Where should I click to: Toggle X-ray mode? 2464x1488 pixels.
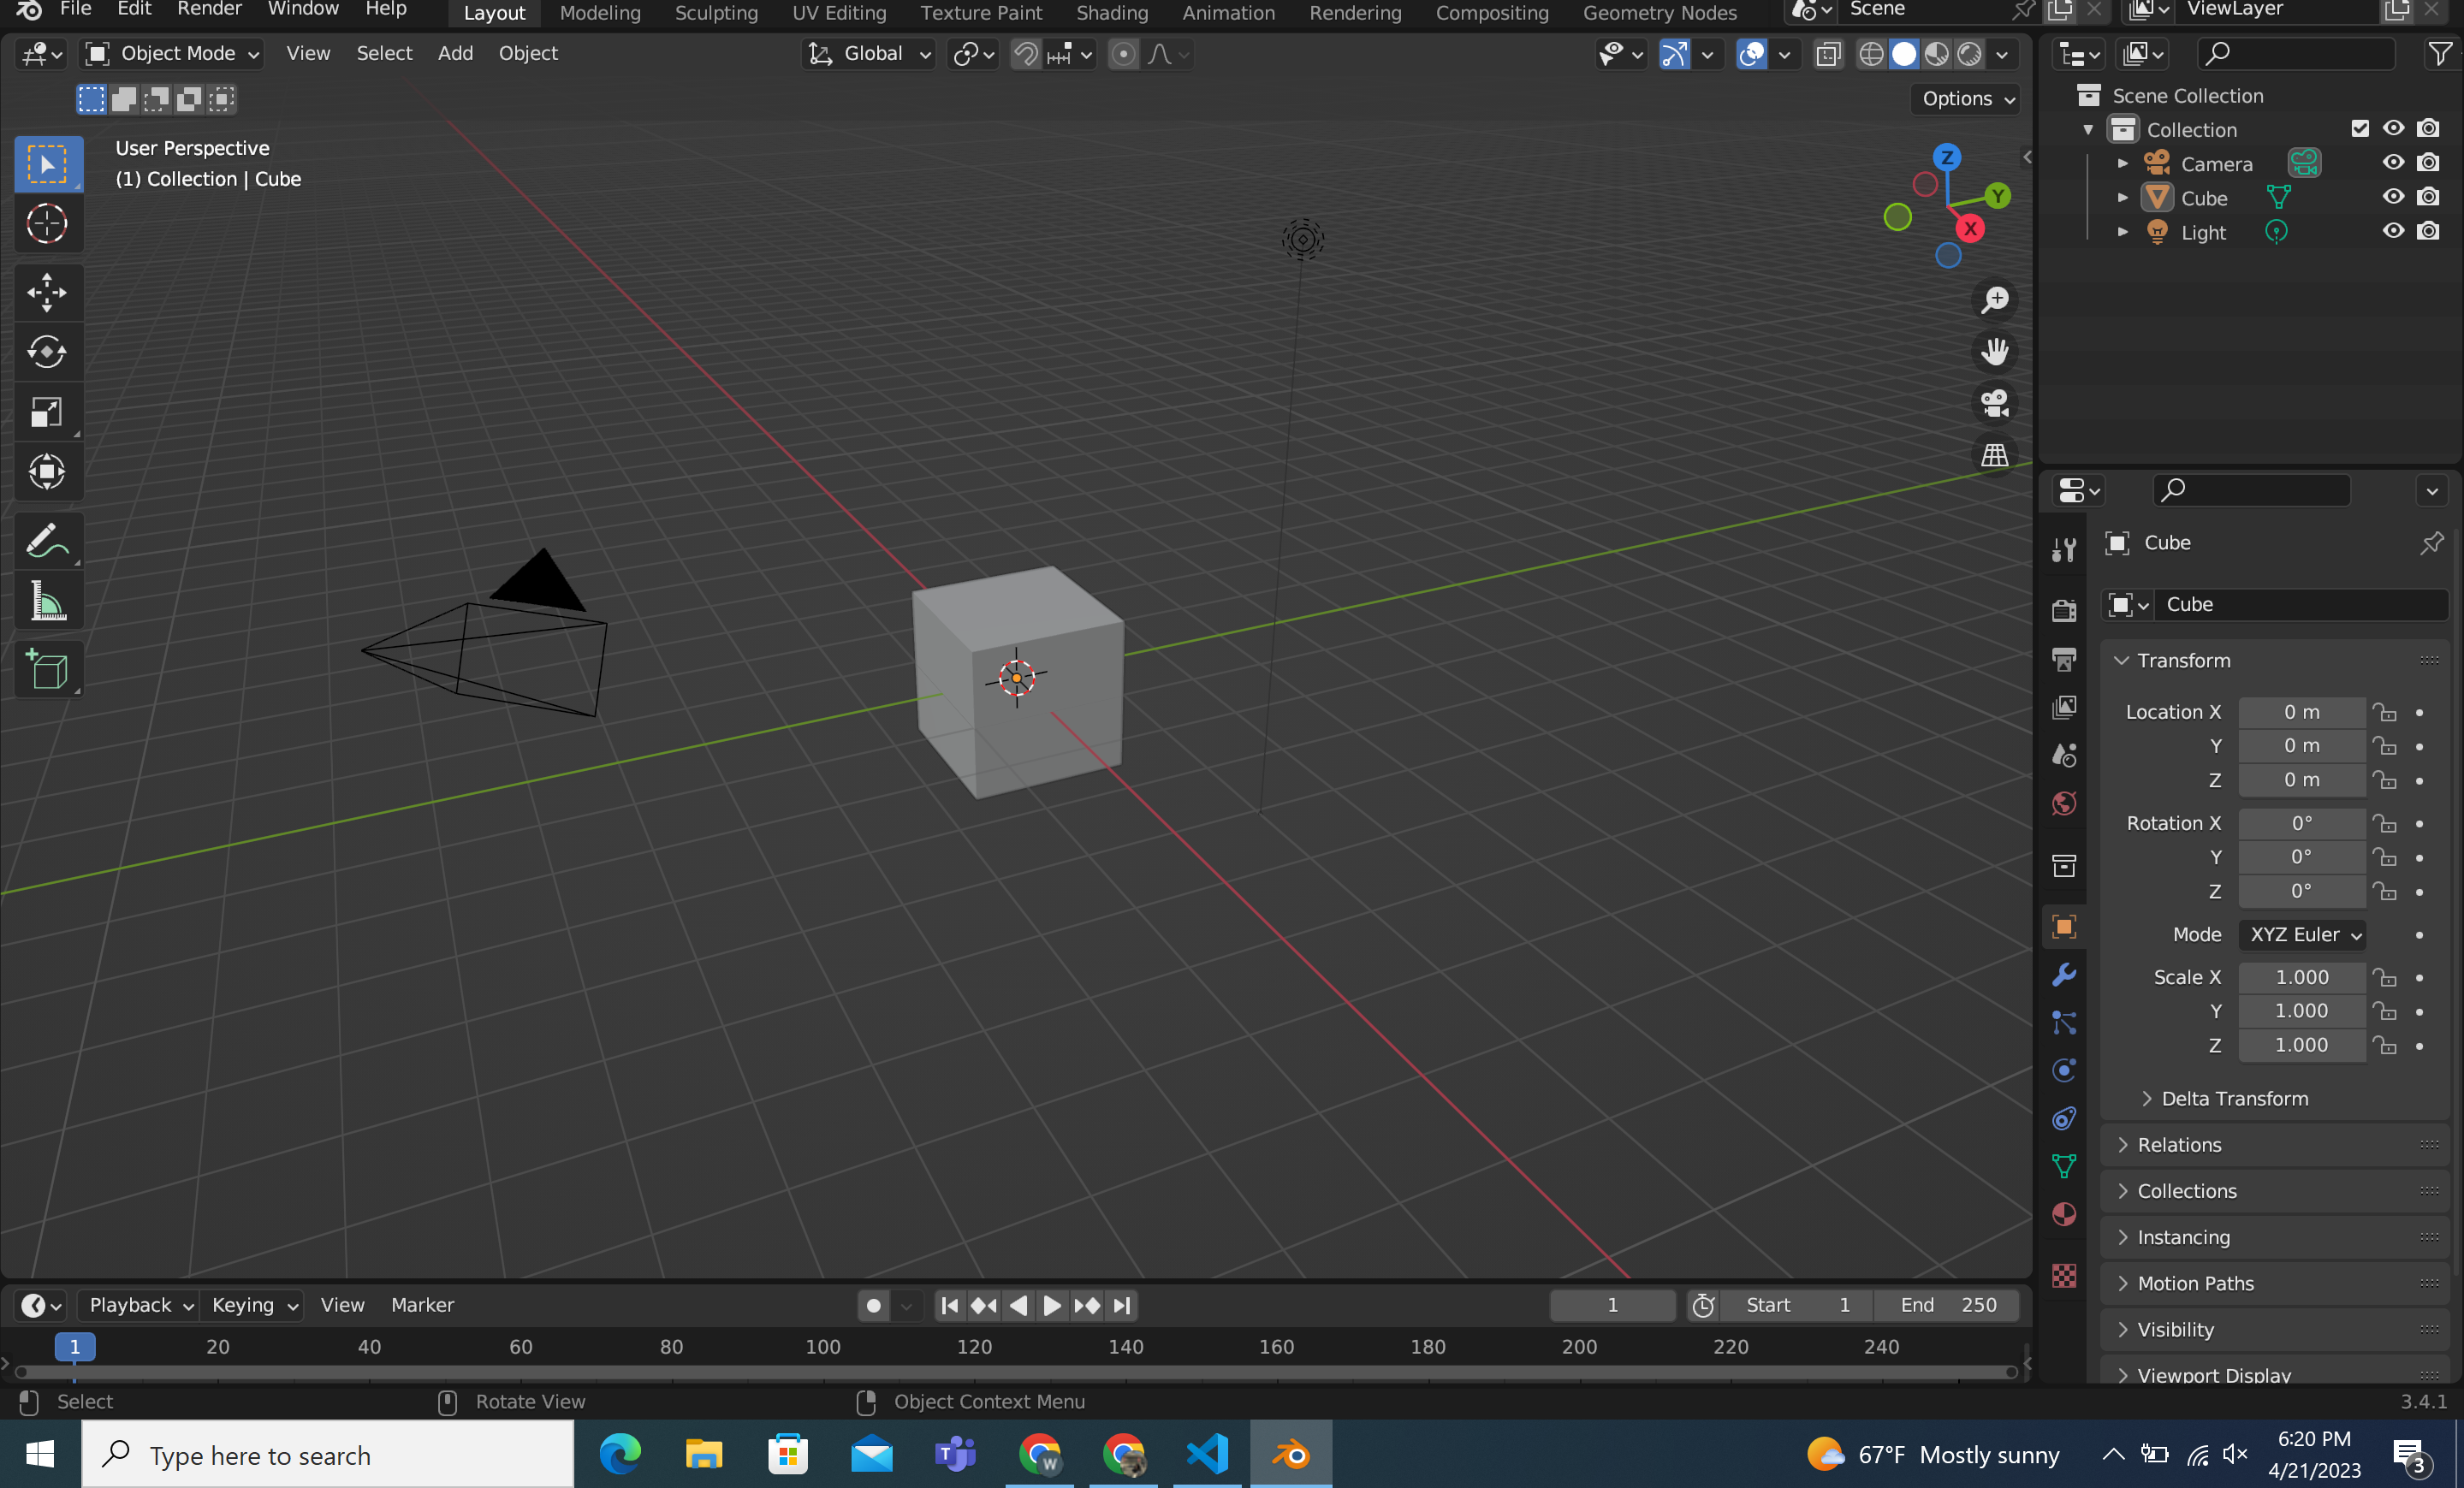[1828, 54]
